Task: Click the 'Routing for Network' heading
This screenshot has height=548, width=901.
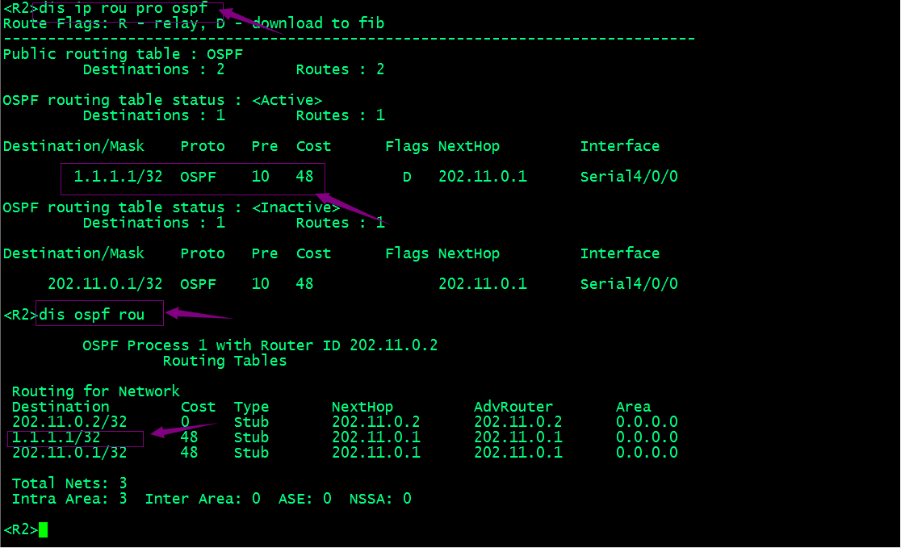Action: [96, 391]
